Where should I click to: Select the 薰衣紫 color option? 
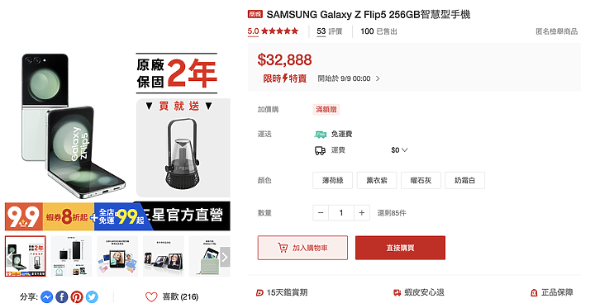coord(377,181)
